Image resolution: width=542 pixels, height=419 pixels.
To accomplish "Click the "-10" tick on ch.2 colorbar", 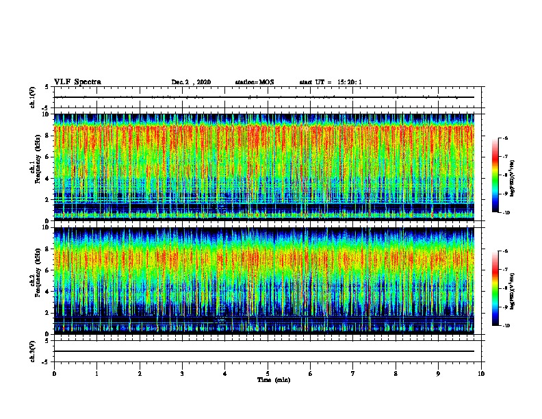I will coord(506,325).
